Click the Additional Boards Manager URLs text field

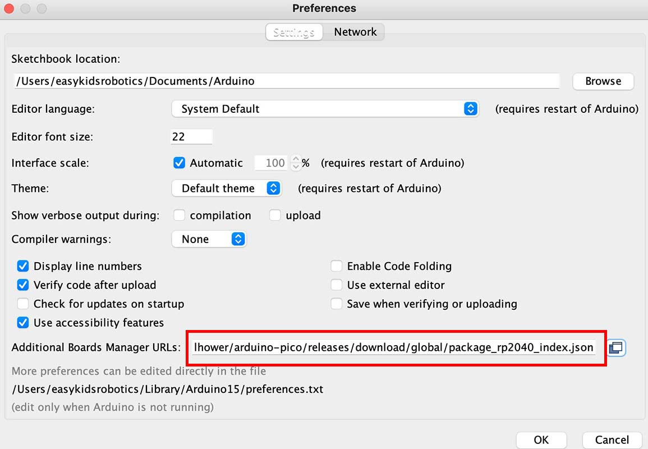click(x=393, y=347)
